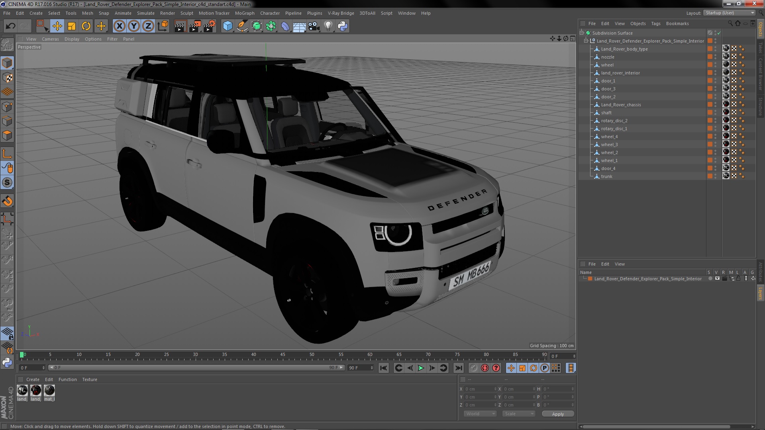Image resolution: width=765 pixels, height=430 pixels.
Task: Open the World coordinate dropdown
Action: tap(480, 414)
